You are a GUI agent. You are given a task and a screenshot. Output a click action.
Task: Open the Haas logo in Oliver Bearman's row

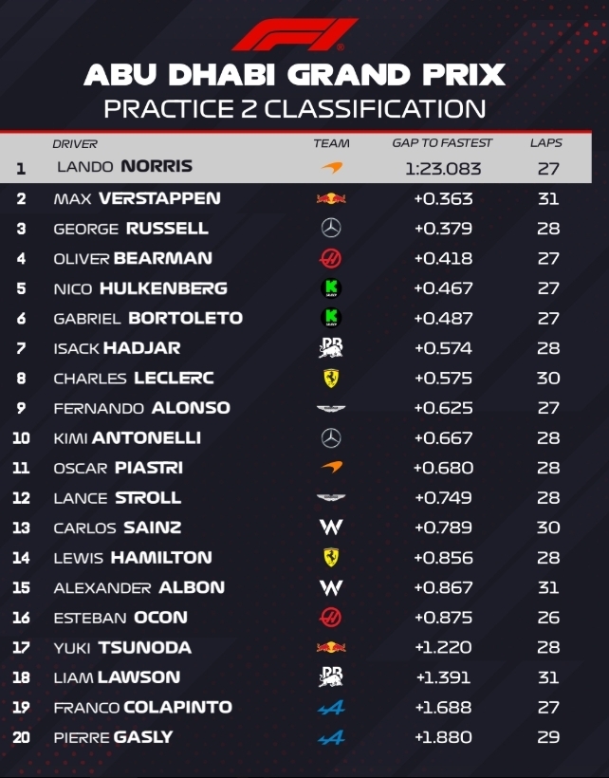tap(331, 258)
